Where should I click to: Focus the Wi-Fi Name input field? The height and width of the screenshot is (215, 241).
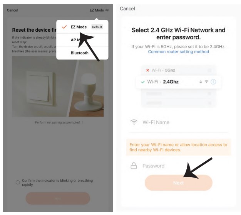pos(179,122)
